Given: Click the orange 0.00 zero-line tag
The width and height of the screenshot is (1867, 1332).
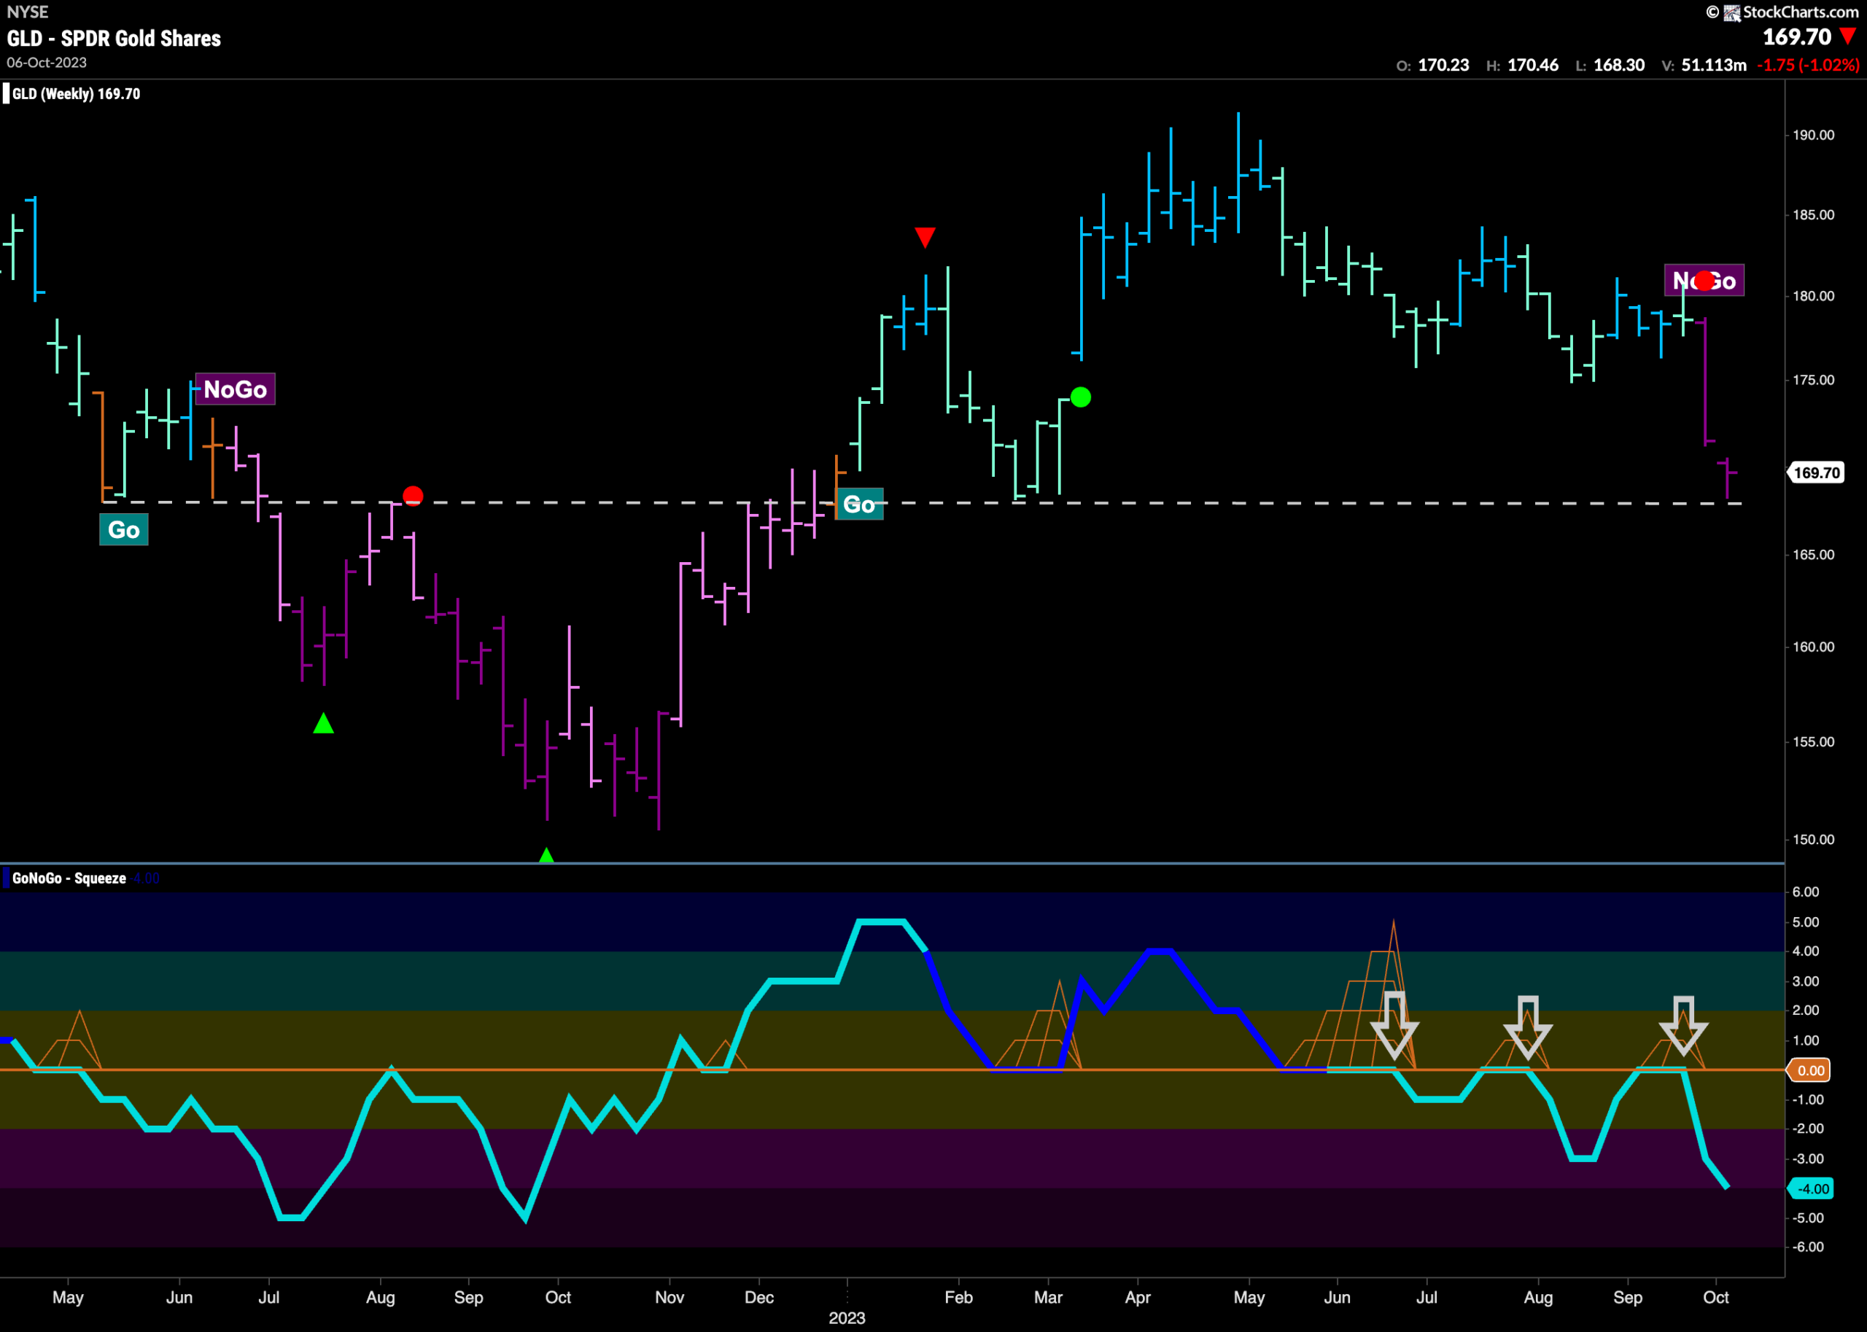Looking at the screenshot, I should [x=1810, y=1070].
